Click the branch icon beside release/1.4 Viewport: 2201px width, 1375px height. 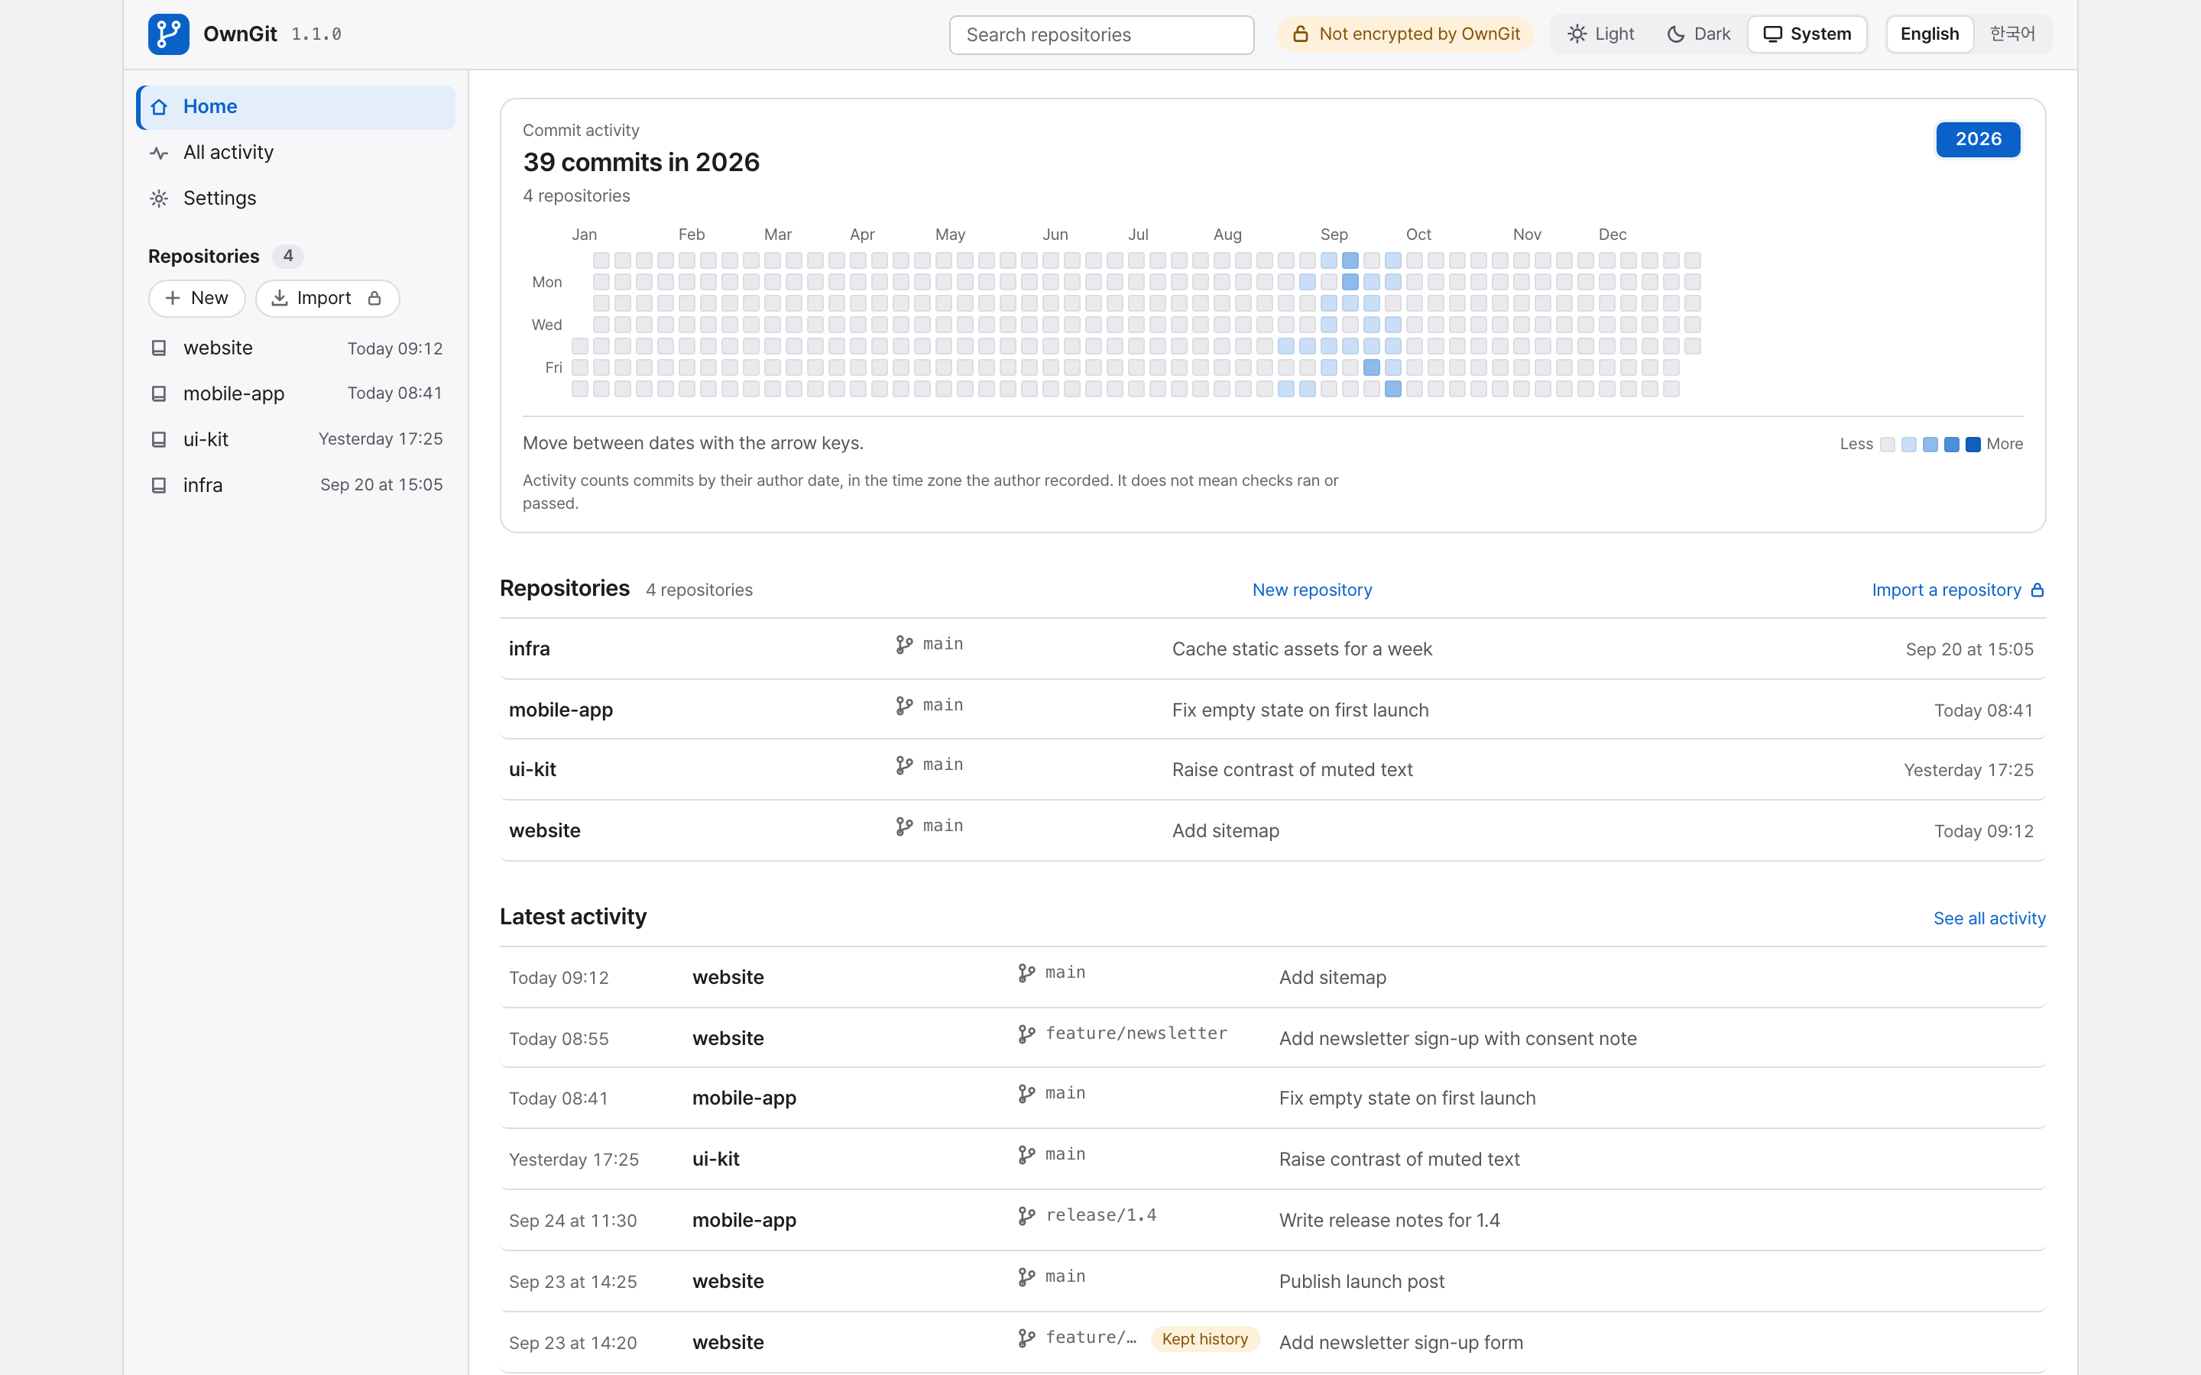point(1027,1216)
